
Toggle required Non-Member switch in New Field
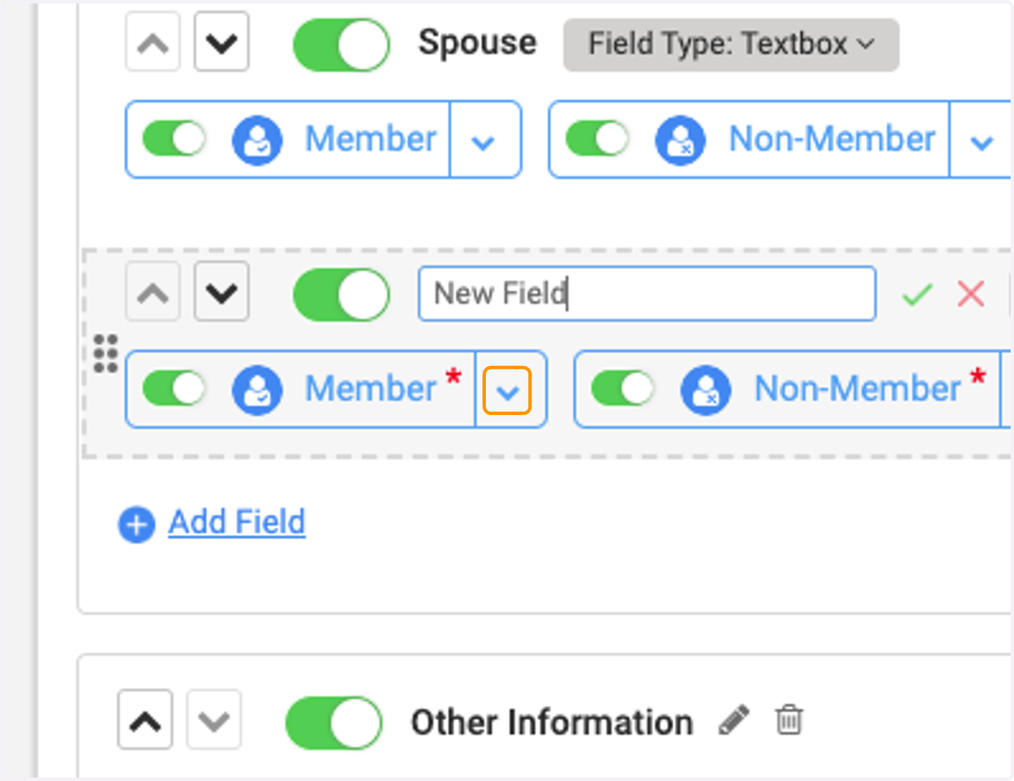point(623,388)
